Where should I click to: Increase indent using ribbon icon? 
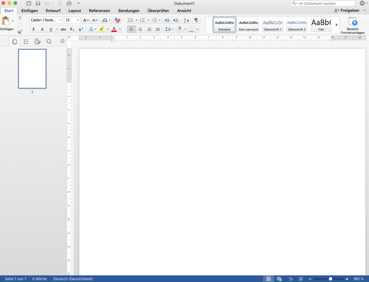click(x=176, y=20)
